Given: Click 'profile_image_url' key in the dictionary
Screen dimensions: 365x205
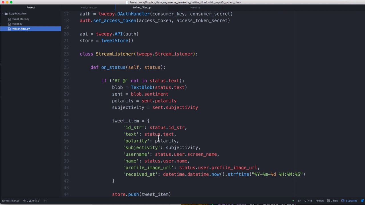Looking at the screenshot, I should point(148,168).
